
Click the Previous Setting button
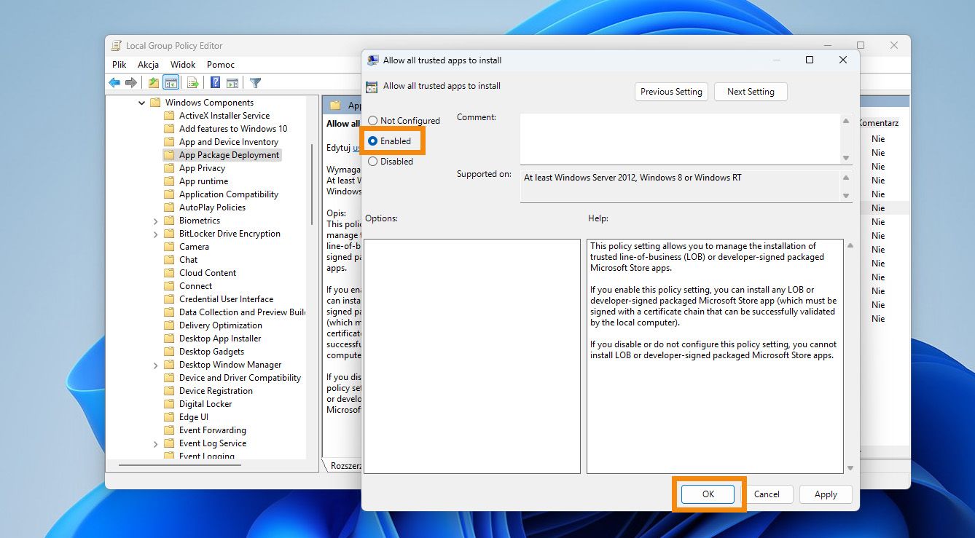pos(671,92)
